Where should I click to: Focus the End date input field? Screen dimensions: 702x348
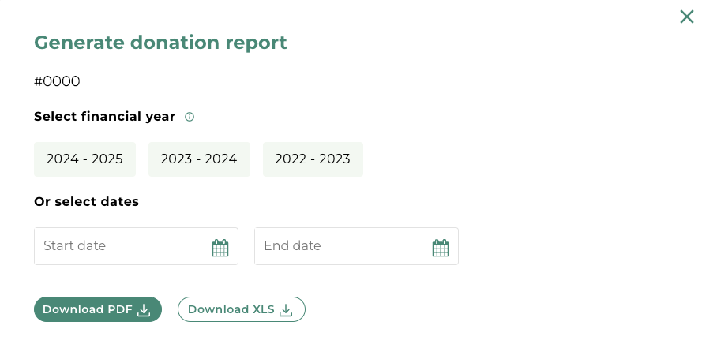pyautogui.click(x=356, y=246)
